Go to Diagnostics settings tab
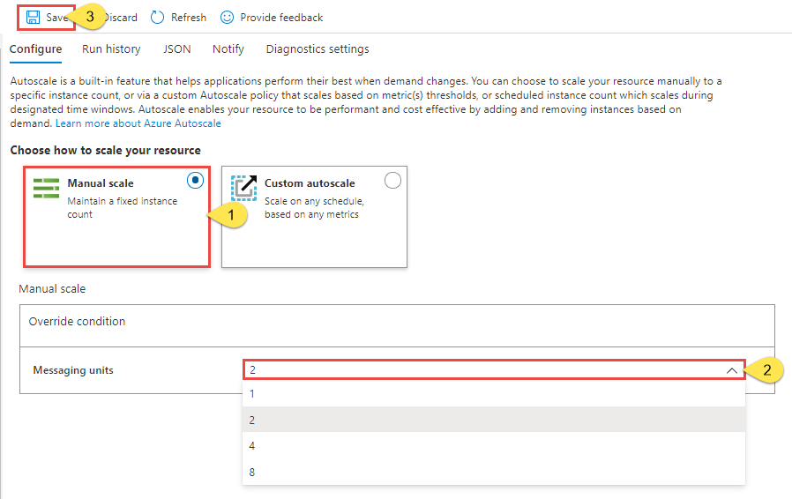The width and height of the screenshot is (792, 499). pyautogui.click(x=318, y=49)
